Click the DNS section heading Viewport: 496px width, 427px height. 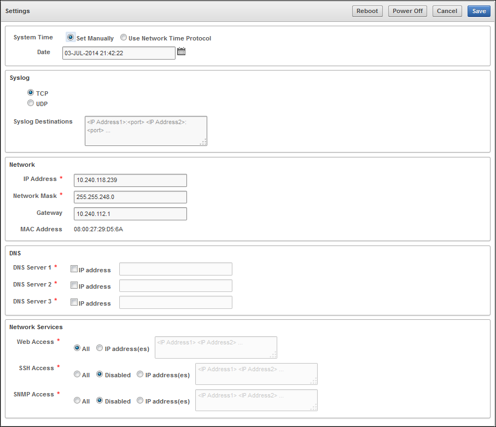point(15,253)
